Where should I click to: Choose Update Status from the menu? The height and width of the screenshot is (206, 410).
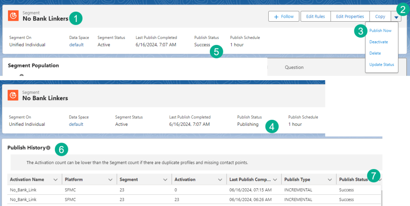click(x=381, y=65)
